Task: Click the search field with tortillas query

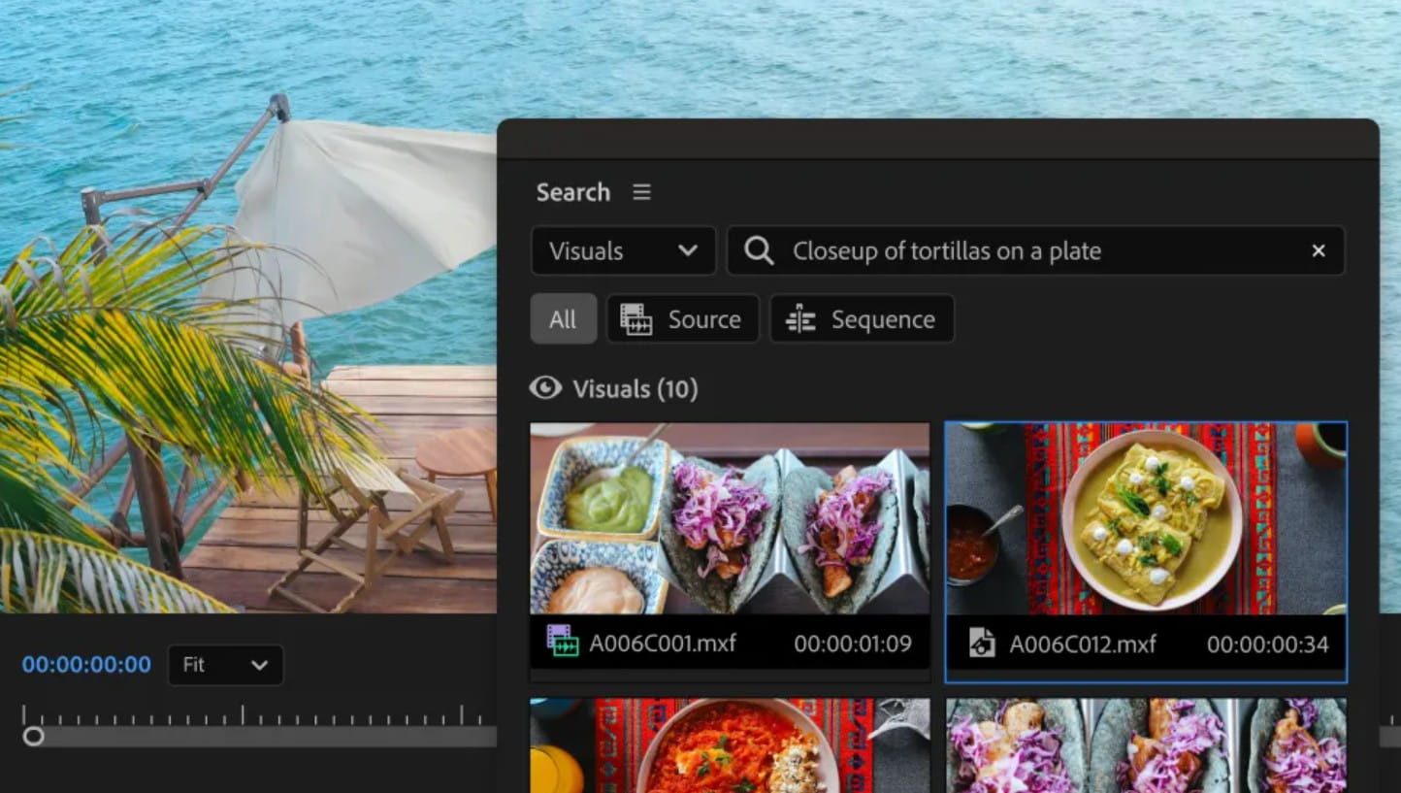Action: point(1038,251)
